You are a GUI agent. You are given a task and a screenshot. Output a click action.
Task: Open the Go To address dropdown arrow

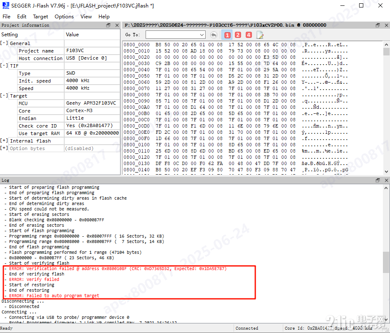202,35
